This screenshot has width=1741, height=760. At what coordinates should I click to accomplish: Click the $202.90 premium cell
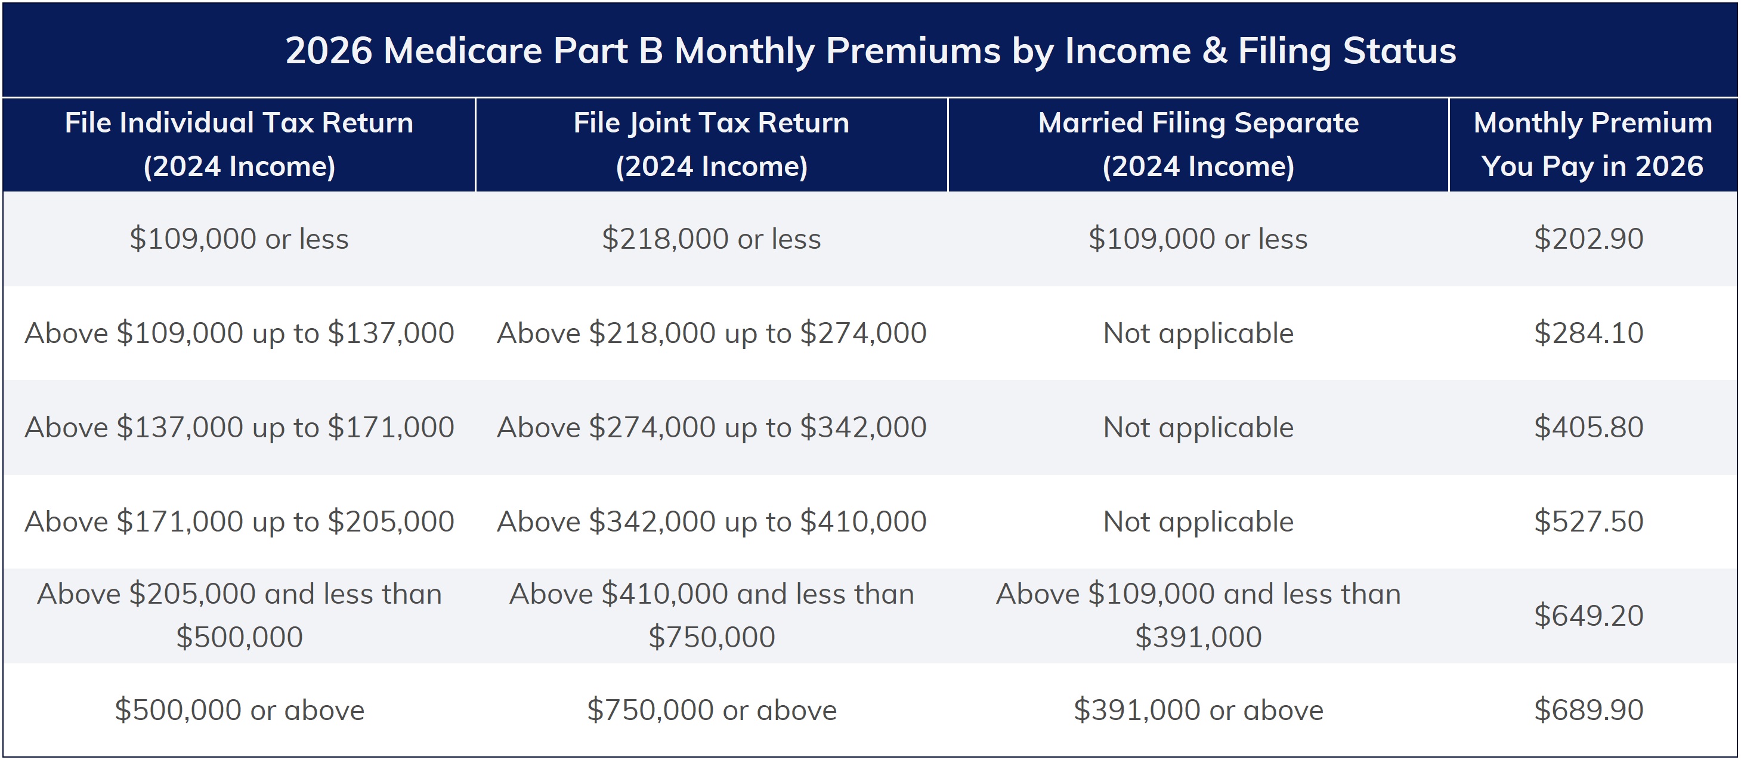tap(1588, 239)
